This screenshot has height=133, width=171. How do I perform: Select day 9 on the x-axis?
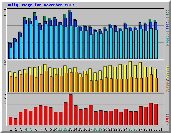(51, 129)
